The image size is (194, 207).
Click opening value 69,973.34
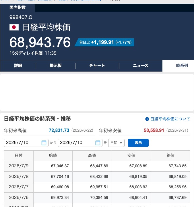60,198
